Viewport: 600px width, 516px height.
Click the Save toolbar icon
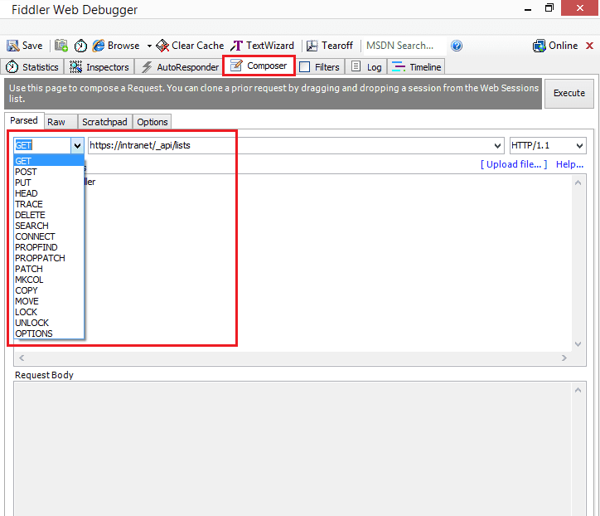click(x=13, y=46)
